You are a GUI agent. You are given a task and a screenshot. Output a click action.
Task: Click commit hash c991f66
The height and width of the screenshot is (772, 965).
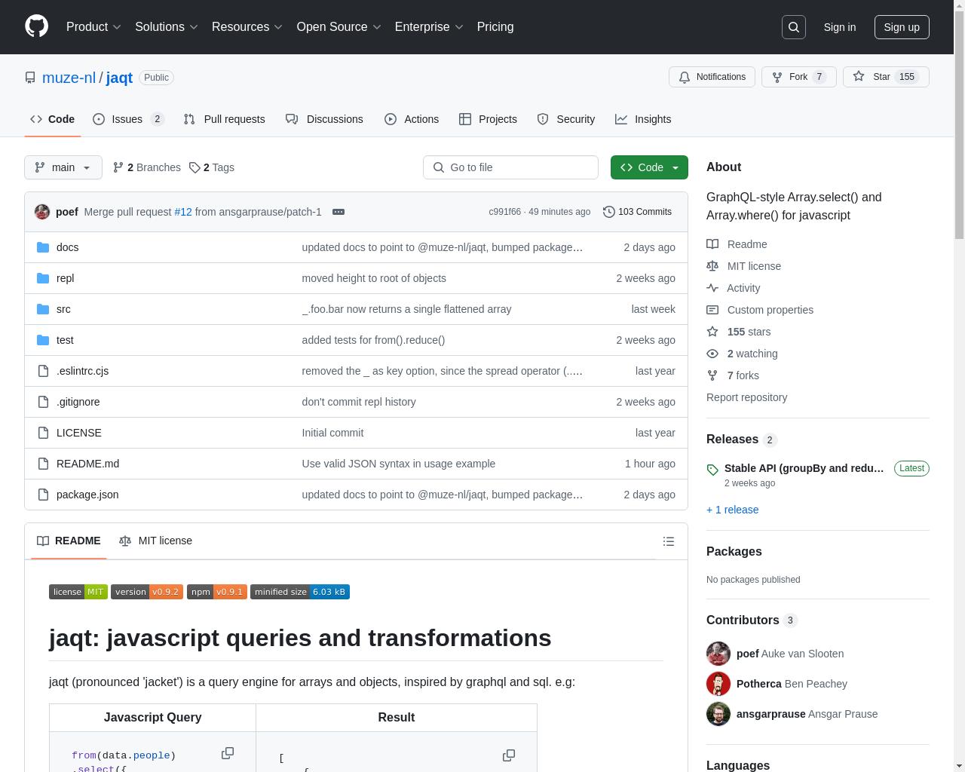click(x=504, y=212)
